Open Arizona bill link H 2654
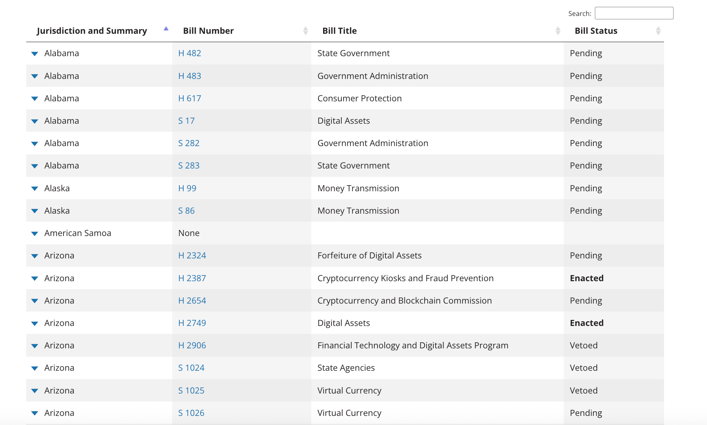 tap(192, 301)
